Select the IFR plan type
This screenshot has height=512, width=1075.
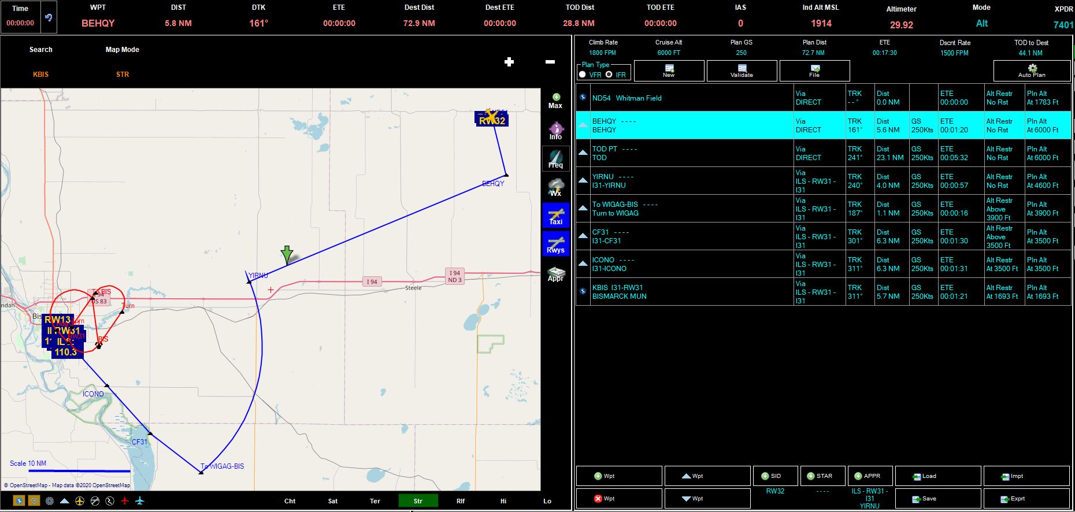click(609, 75)
